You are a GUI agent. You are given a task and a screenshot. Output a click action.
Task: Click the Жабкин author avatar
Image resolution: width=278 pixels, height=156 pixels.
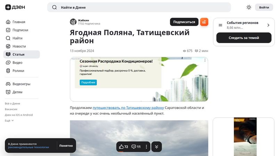point(73,22)
